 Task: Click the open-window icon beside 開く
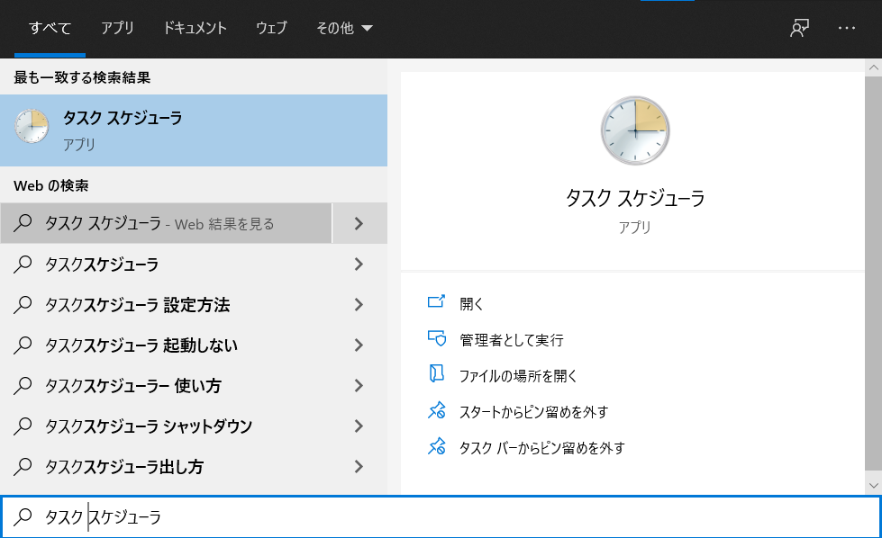point(437,302)
